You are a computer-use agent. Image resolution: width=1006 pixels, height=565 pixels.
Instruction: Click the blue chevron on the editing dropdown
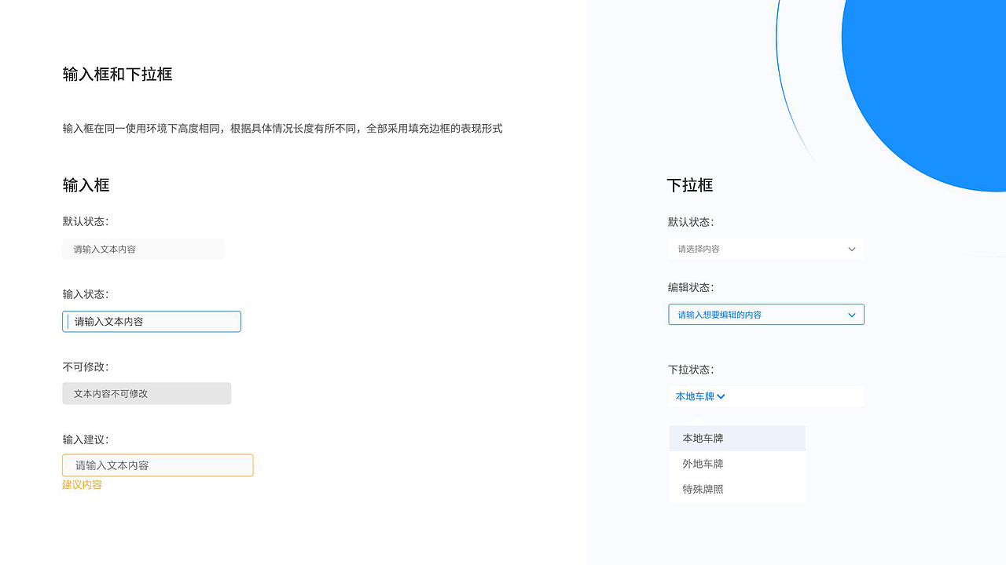point(851,315)
